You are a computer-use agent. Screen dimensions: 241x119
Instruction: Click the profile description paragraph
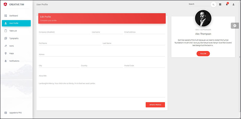tap(203, 43)
